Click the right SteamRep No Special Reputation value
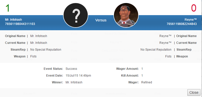Image resolution: width=202 pixels, height=97 pixels. click(156, 50)
